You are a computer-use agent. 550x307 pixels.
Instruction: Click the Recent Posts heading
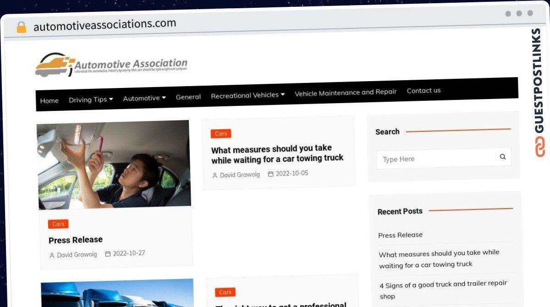[400, 211]
